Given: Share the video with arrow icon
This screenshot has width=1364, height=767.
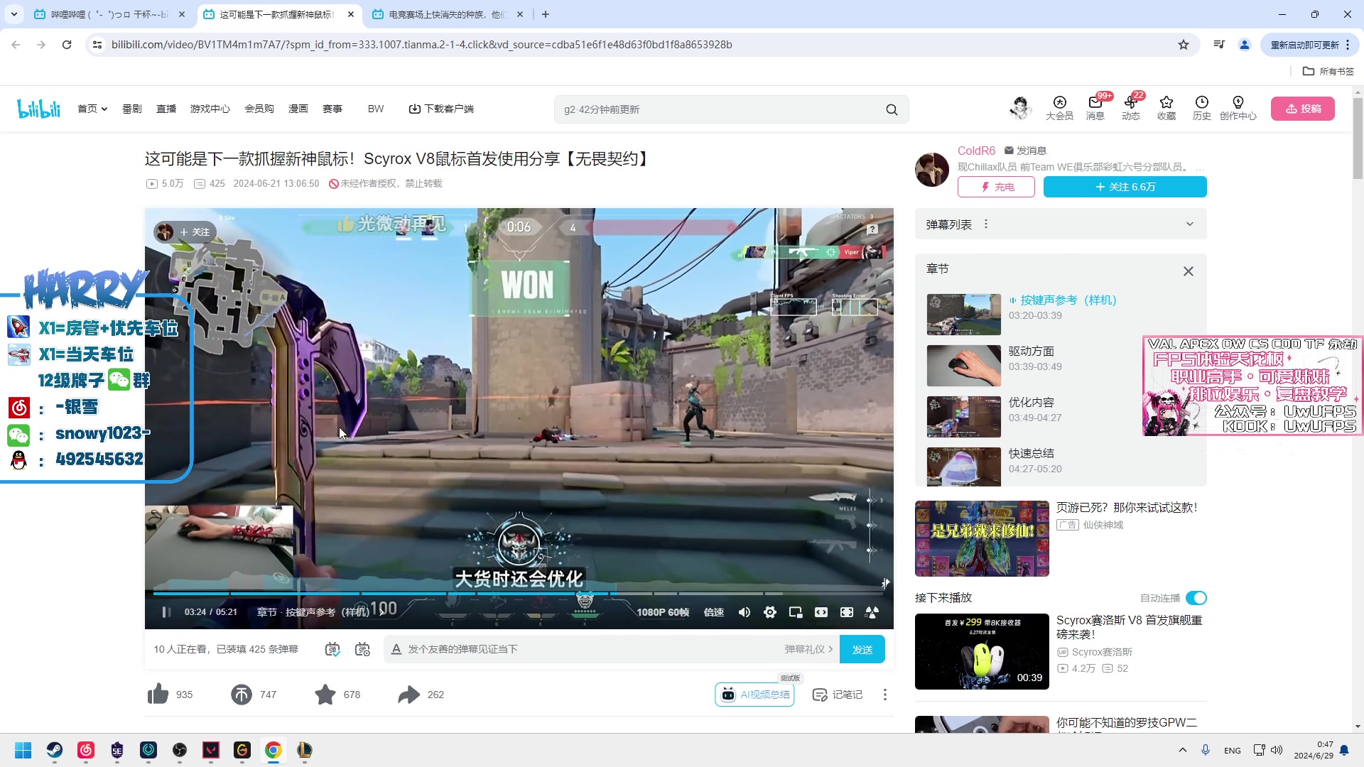Looking at the screenshot, I should tap(409, 694).
